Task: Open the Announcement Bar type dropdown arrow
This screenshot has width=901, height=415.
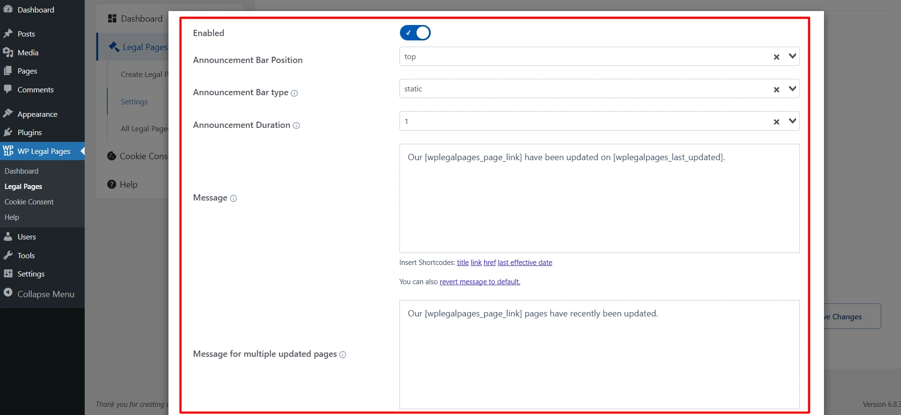Action: (792, 89)
